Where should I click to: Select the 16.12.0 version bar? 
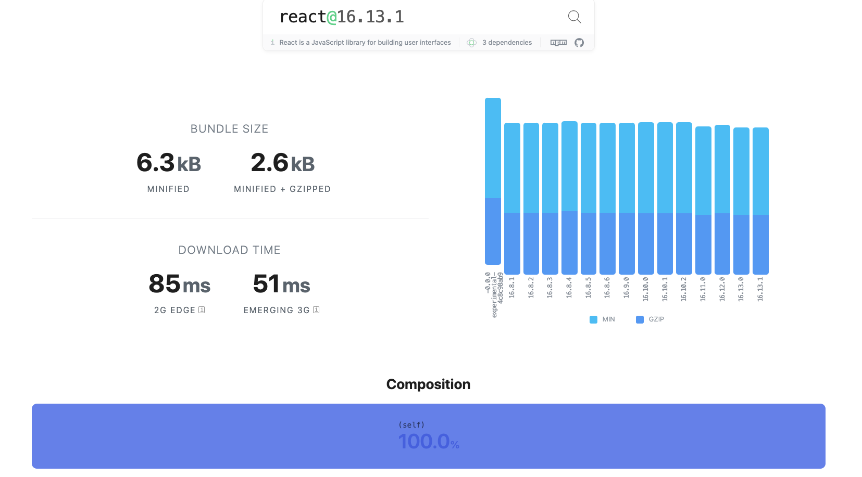722,199
